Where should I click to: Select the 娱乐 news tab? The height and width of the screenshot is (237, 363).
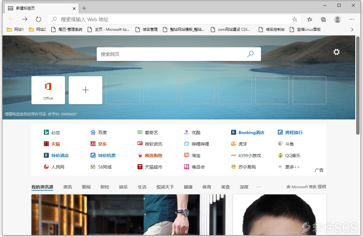tap(123, 187)
